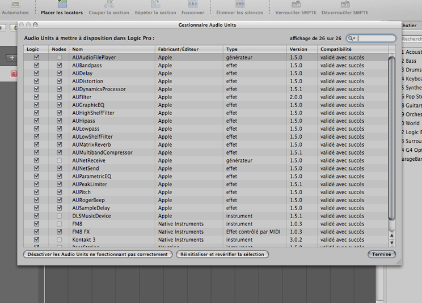
Task: Click Répéter la section toolbar icon
Action: [155, 3]
